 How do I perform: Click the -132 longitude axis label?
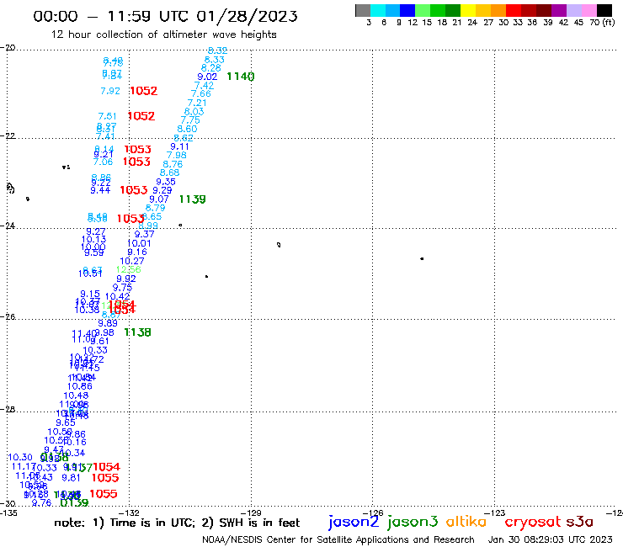[x=130, y=513]
